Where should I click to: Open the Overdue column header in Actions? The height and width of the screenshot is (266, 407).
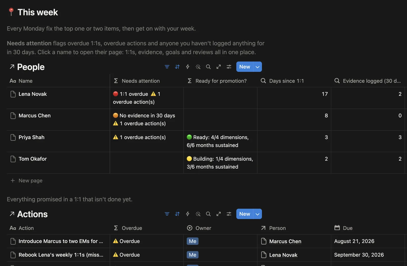click(x=147, y=228)
